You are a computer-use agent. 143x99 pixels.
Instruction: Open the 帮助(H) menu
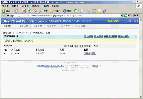coord(55,6)
